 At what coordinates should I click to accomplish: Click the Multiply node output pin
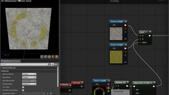pos(127,86)
